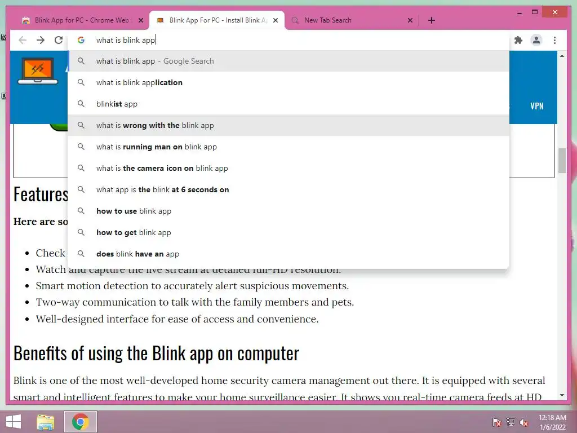Close the Install Blink App tab
The image size is (577, 433).
coord(275,20)
